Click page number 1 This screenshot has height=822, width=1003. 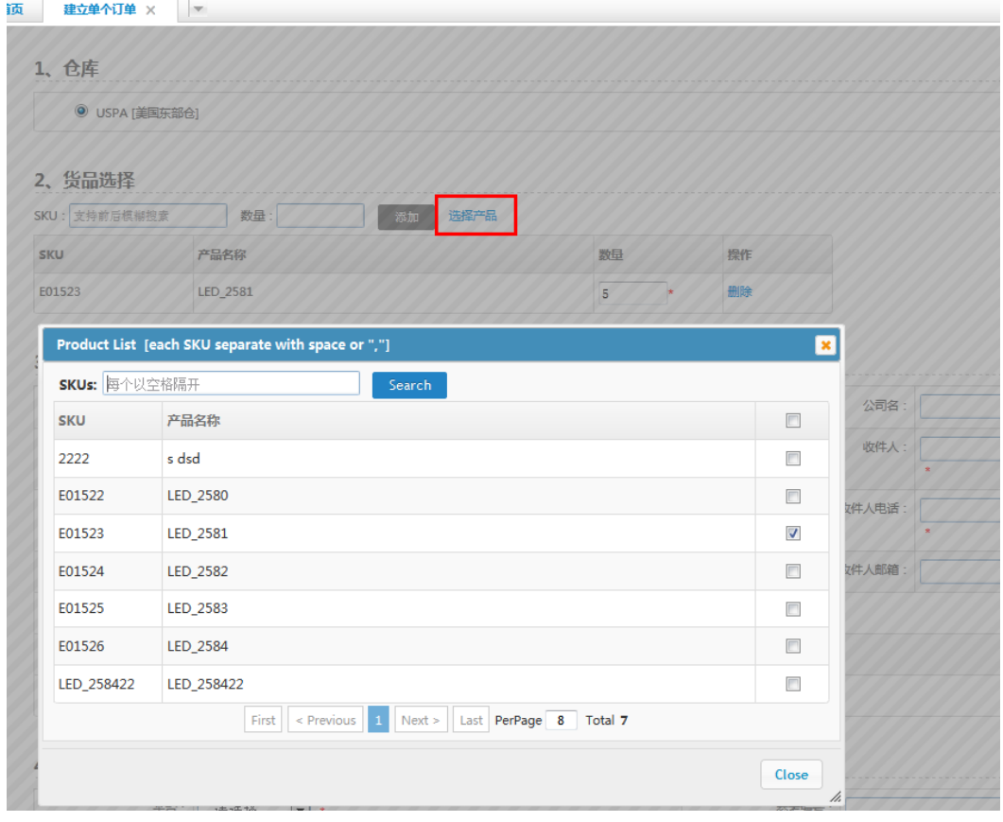[x=378, y=720]
